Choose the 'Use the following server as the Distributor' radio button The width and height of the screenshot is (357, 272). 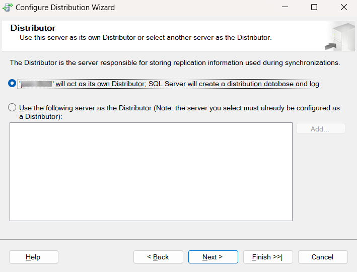tap(13, 108)
